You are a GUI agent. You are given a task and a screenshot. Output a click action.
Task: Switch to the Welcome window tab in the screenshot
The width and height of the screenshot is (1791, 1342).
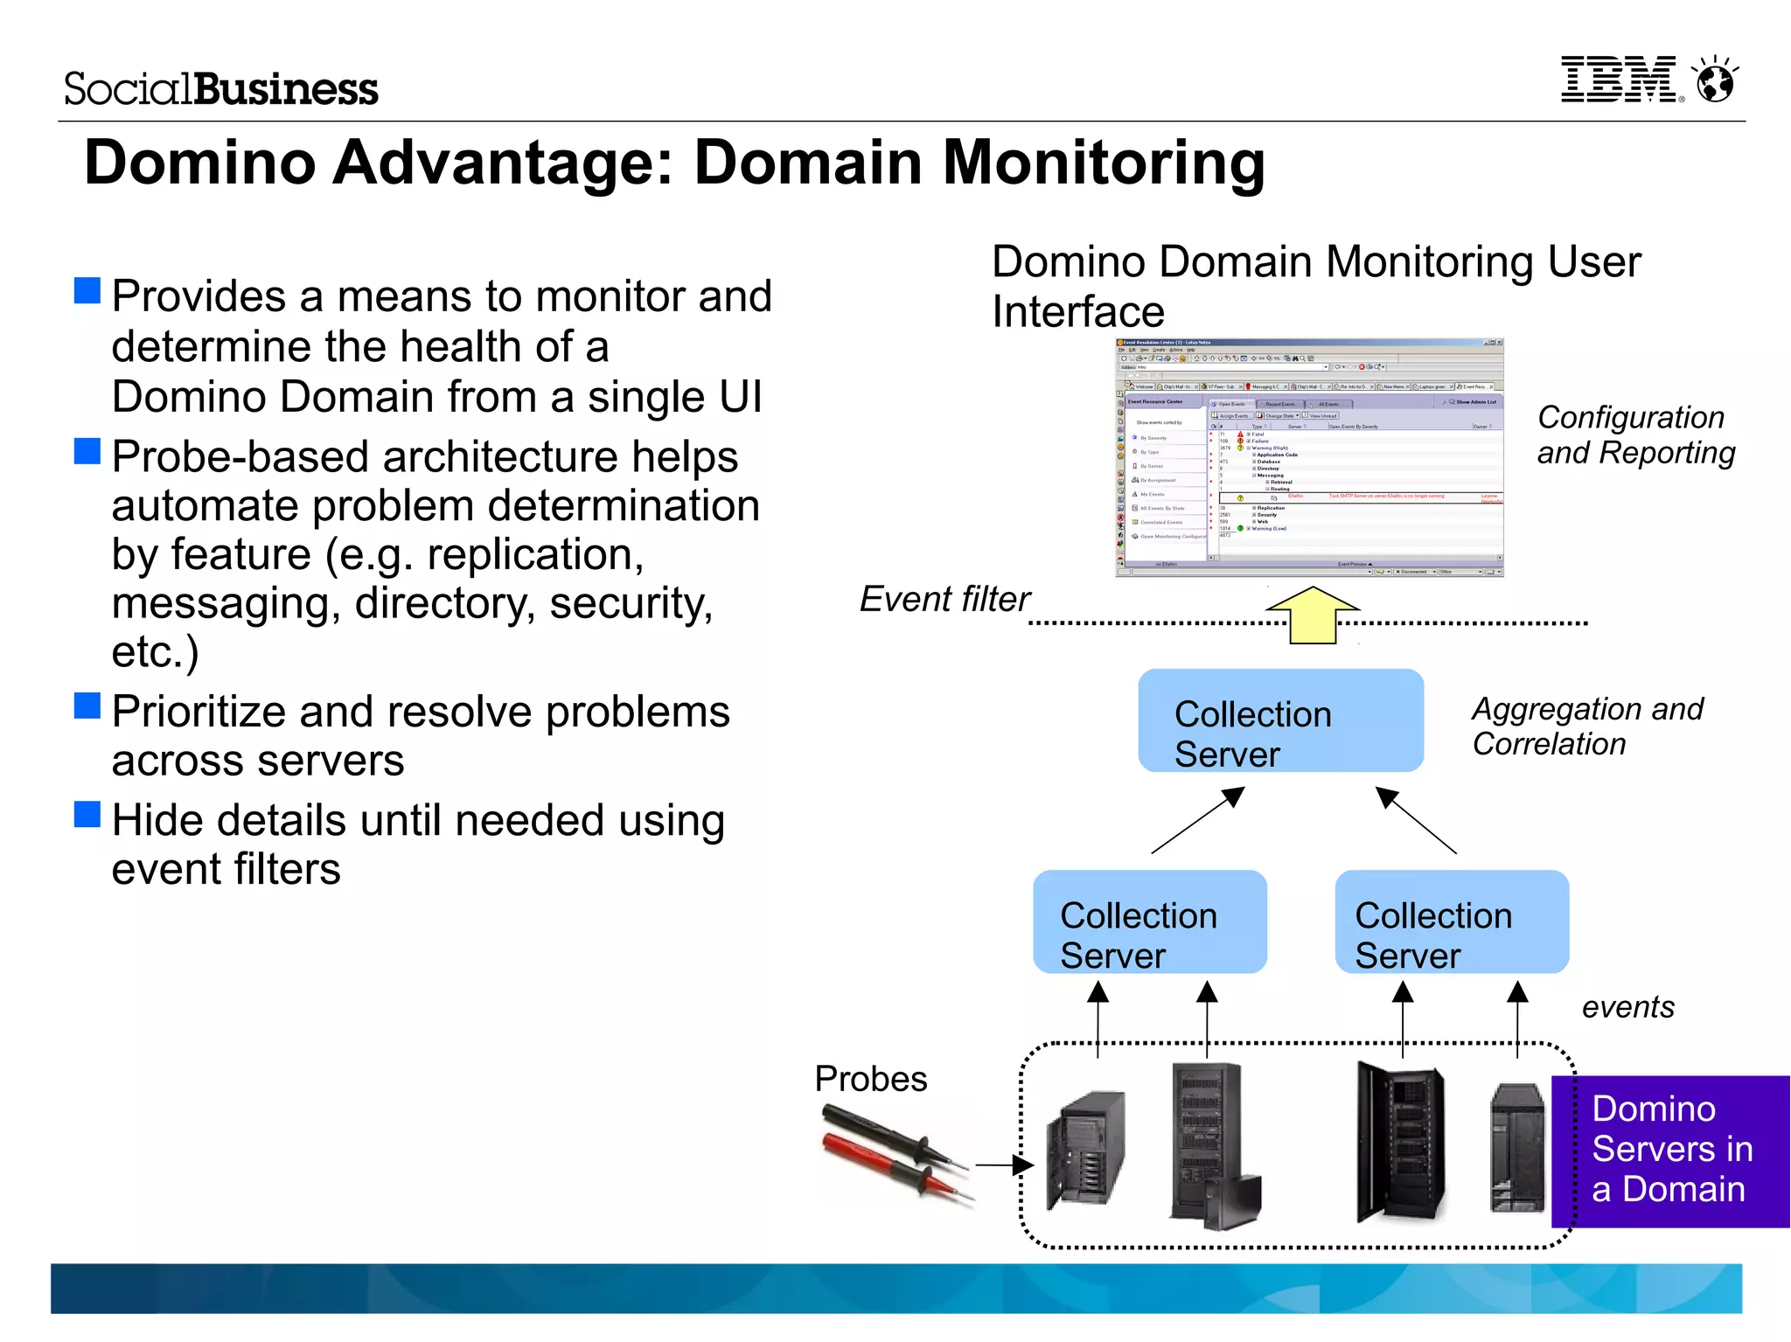[x=1141, y=386]
